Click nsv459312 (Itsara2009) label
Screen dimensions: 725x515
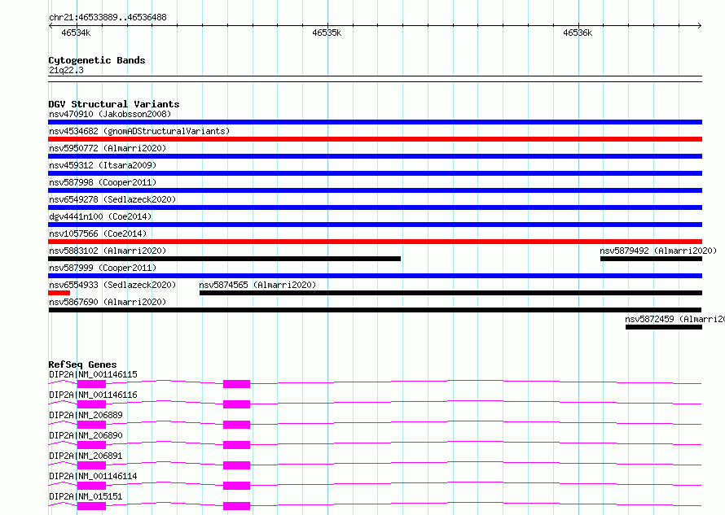pos(103,165)
